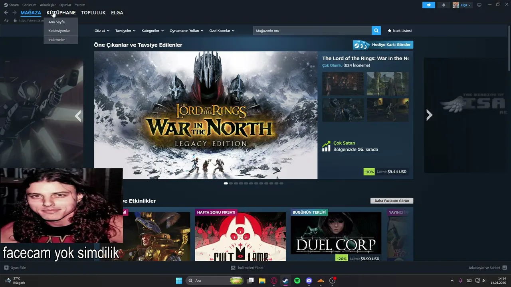This screenshot has height=287, width=511.
Task: Expand the Özel Kısımlar dropdown
Action: (222, 31)
